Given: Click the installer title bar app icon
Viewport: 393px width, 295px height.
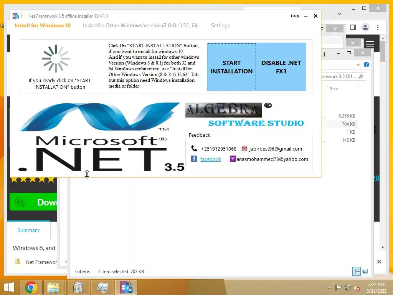Looking at the screenshot, I should [16, 16].
